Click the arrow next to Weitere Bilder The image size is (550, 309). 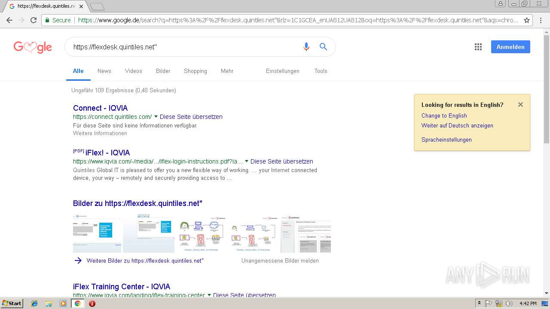(x=78, y=261)
